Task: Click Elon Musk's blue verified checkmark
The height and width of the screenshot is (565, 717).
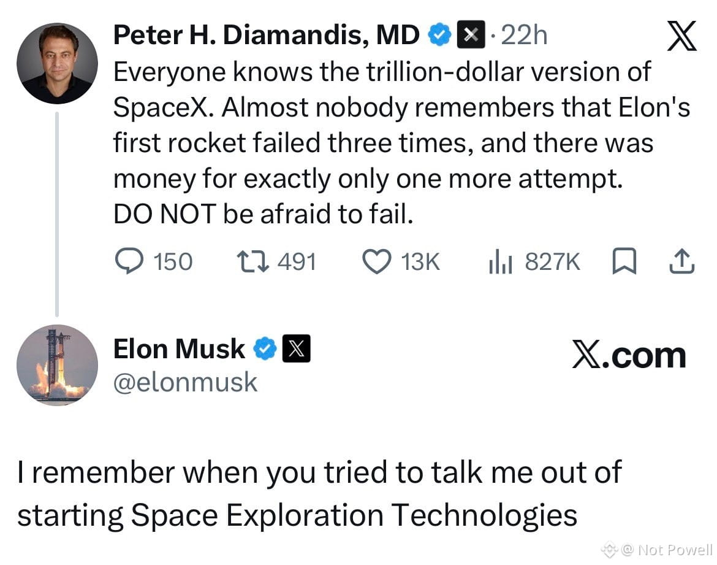Action: (x=265, y=348)
